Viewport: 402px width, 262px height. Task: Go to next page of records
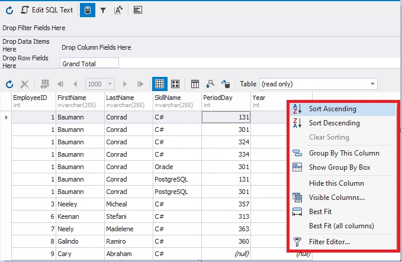coord(124,84)
